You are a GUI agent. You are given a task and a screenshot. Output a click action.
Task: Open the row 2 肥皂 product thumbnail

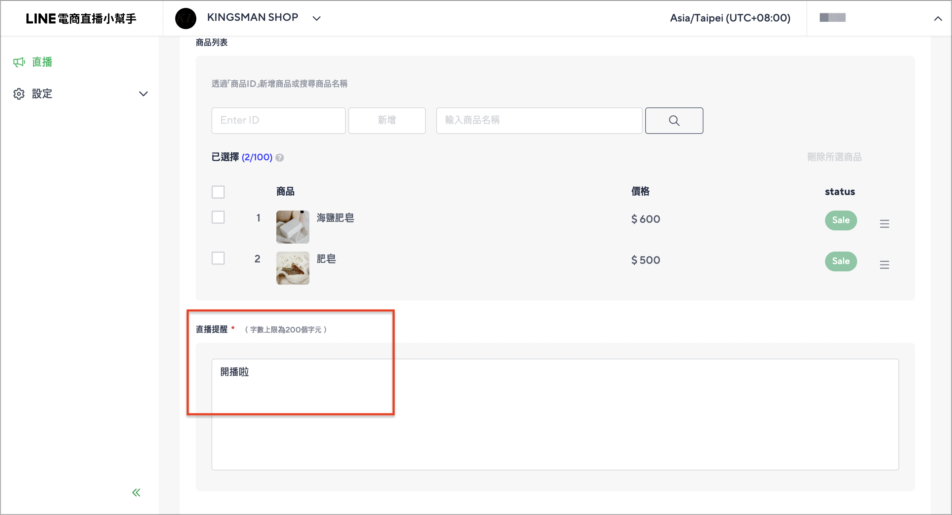[292, 268]
